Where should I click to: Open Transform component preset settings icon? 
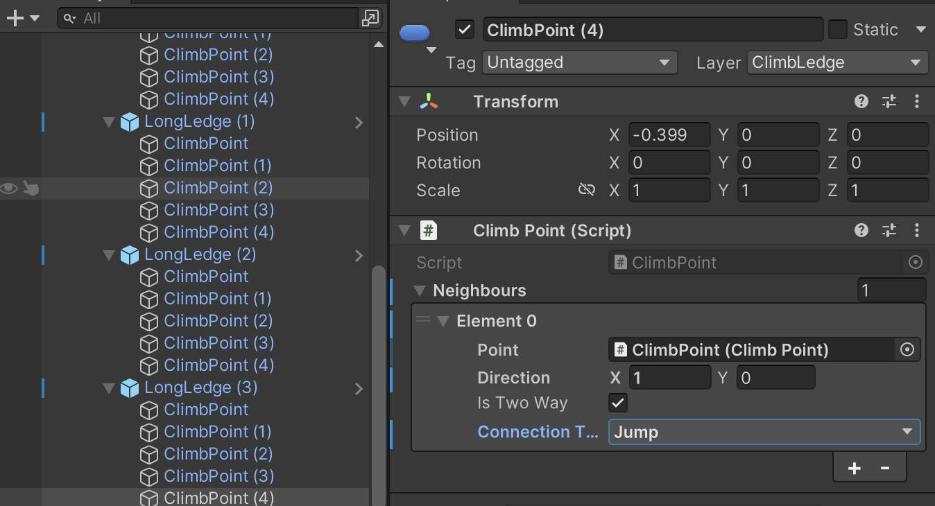coord(889,102)
